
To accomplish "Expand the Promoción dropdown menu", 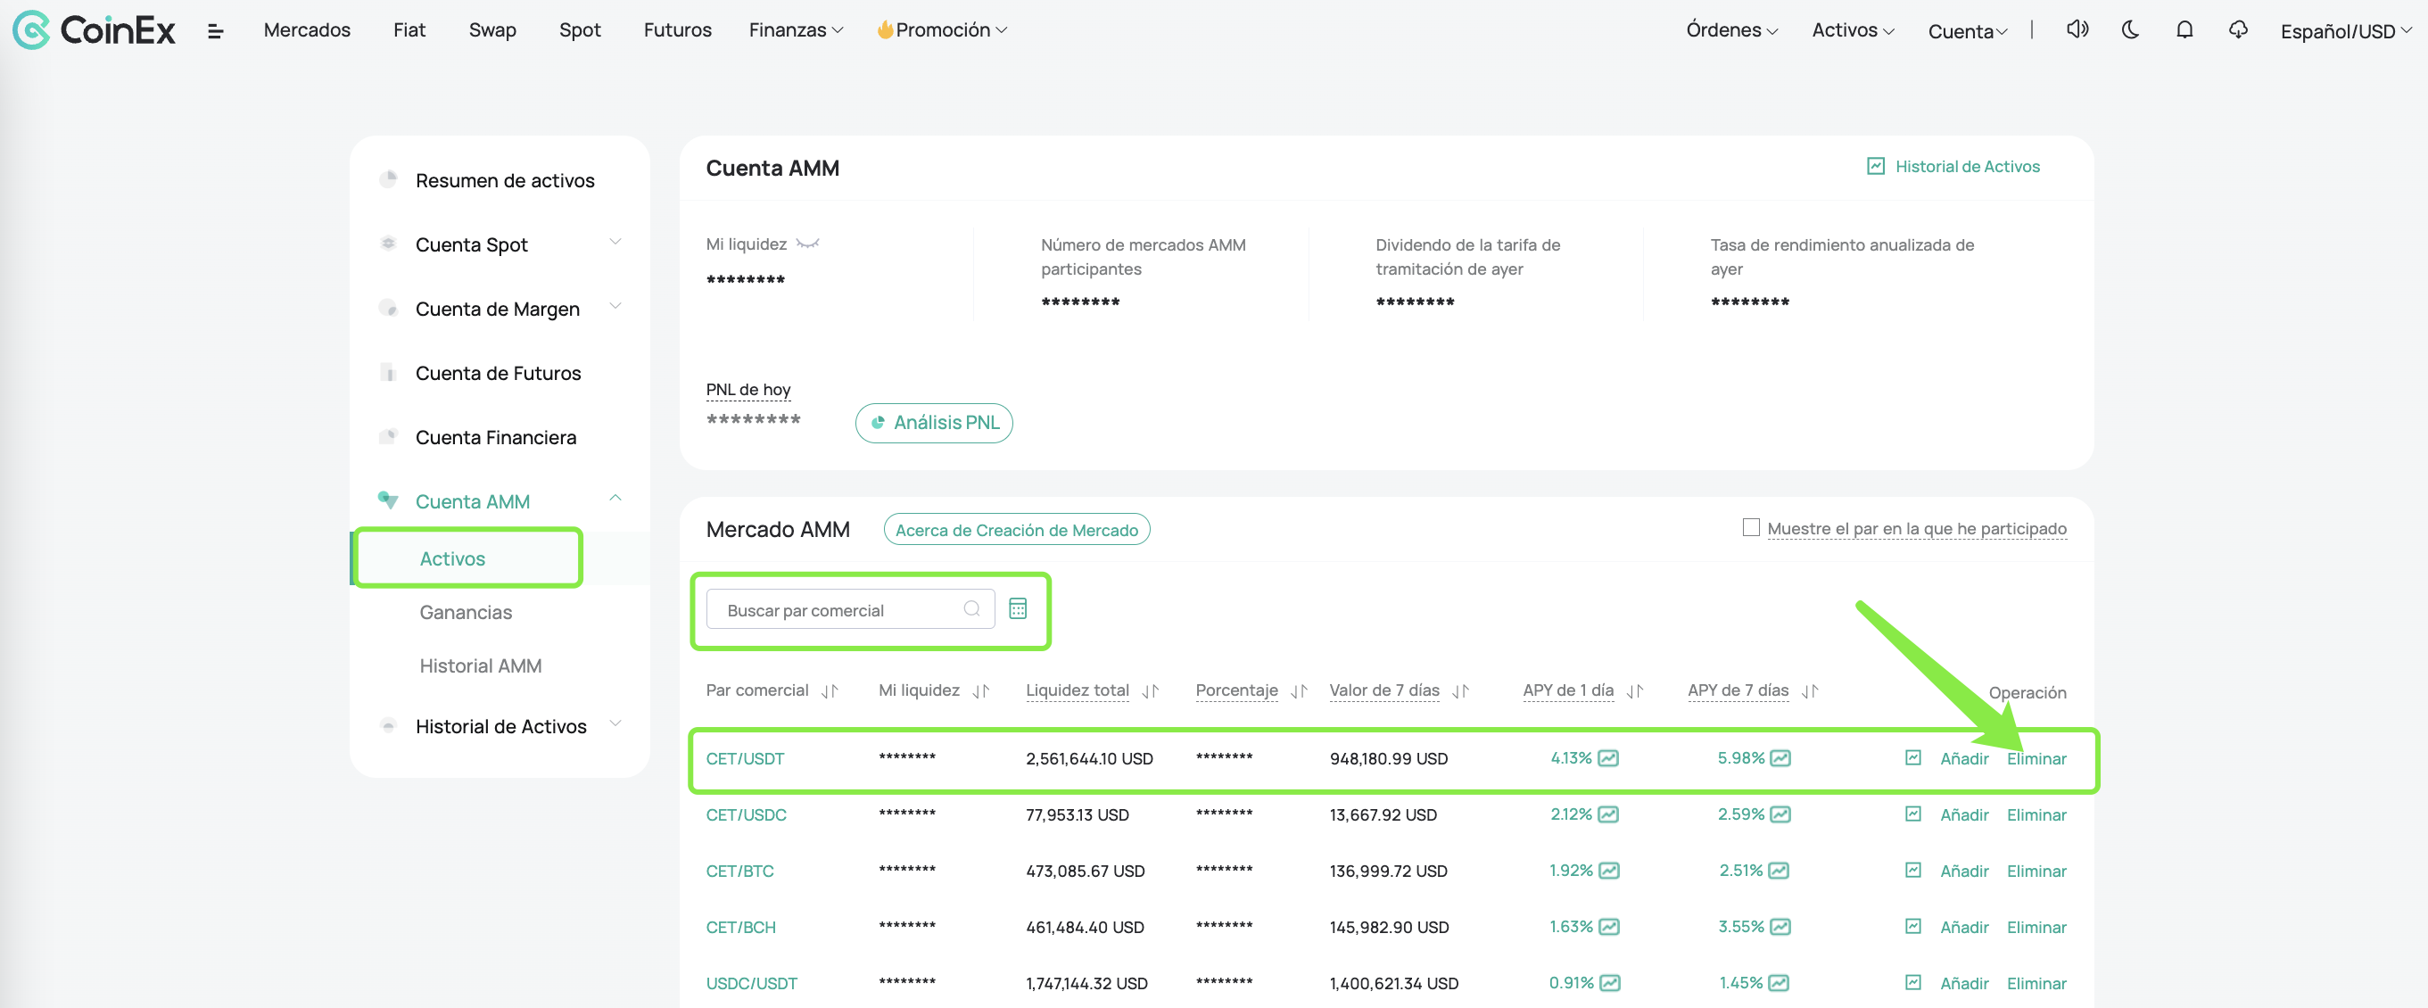I will click(942, 30).
